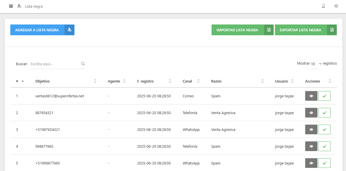Screen dimensions: 346x171
Task: Click green checkmark for +51998877665 row
Action: pos(324,163)
